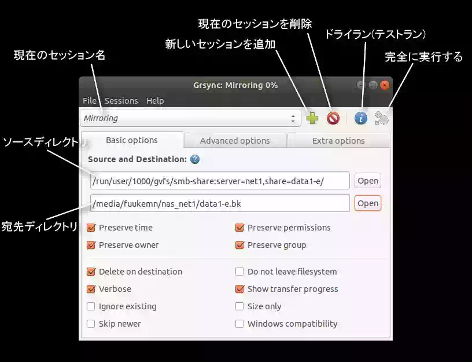Image resolution: width=472 pixels, height=362 pixels.
Task: Switch to Basic options tab
Action: click(132, 140)
